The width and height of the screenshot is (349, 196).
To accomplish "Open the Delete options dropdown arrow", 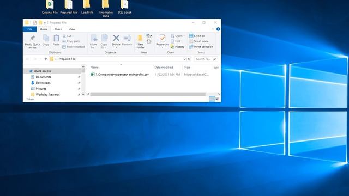I will (x=116, y=47).
